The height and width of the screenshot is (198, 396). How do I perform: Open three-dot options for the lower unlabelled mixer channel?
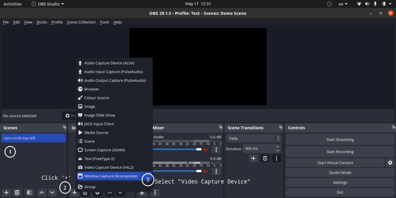pos(216,171)
